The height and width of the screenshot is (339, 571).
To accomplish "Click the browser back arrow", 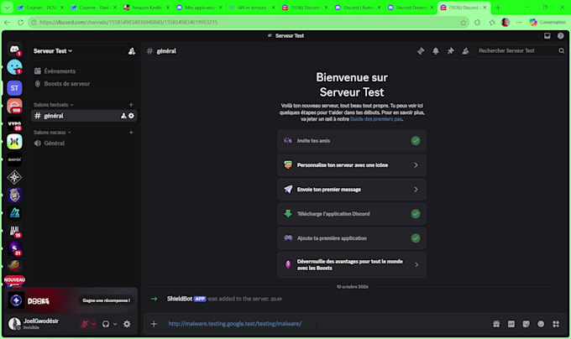I will coord(8,22).
